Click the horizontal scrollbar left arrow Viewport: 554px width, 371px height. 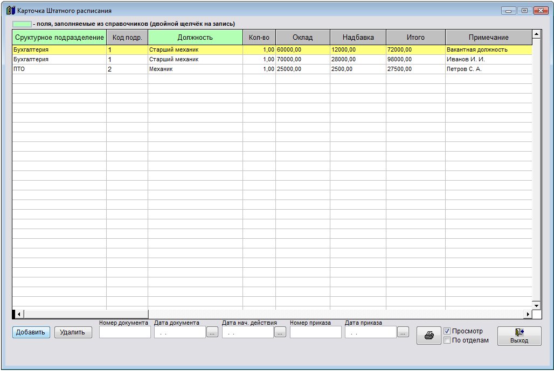pyautogui.click(x=19, y=314)
